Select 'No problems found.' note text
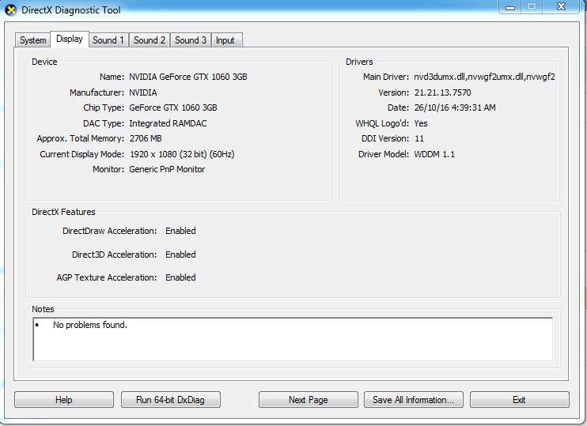This screenshot has width=587, height=426. [90, 325]
